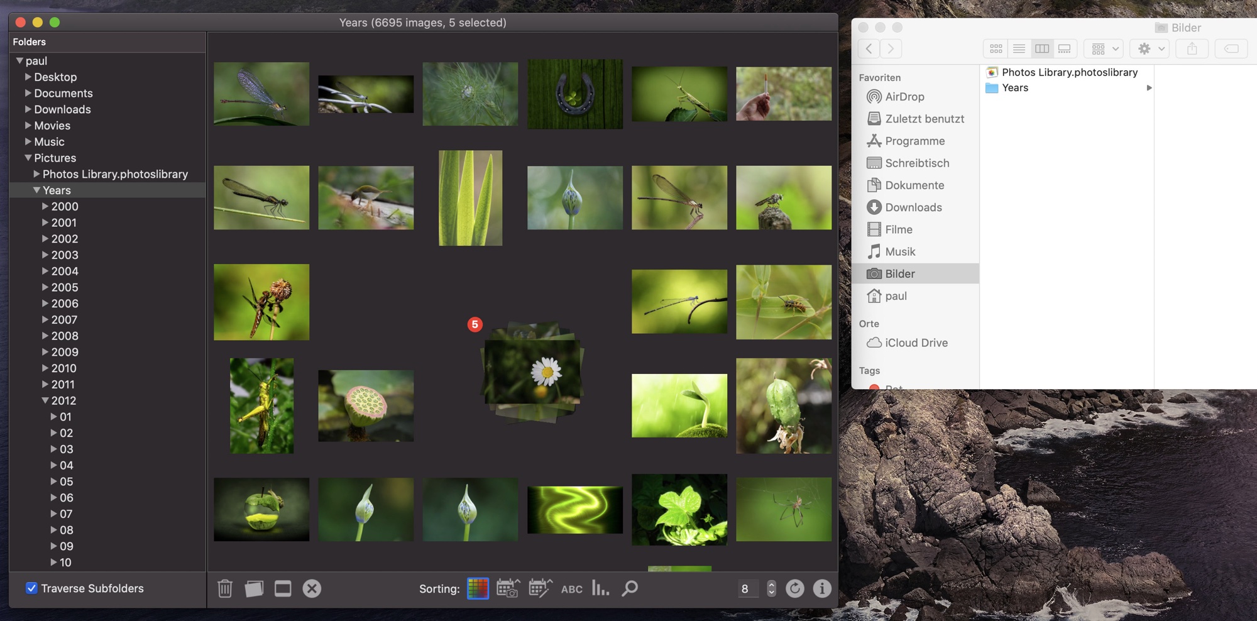The image size is (1257, 621).
Task: Select the green apple thumbnail
Action: coord(261,509)
